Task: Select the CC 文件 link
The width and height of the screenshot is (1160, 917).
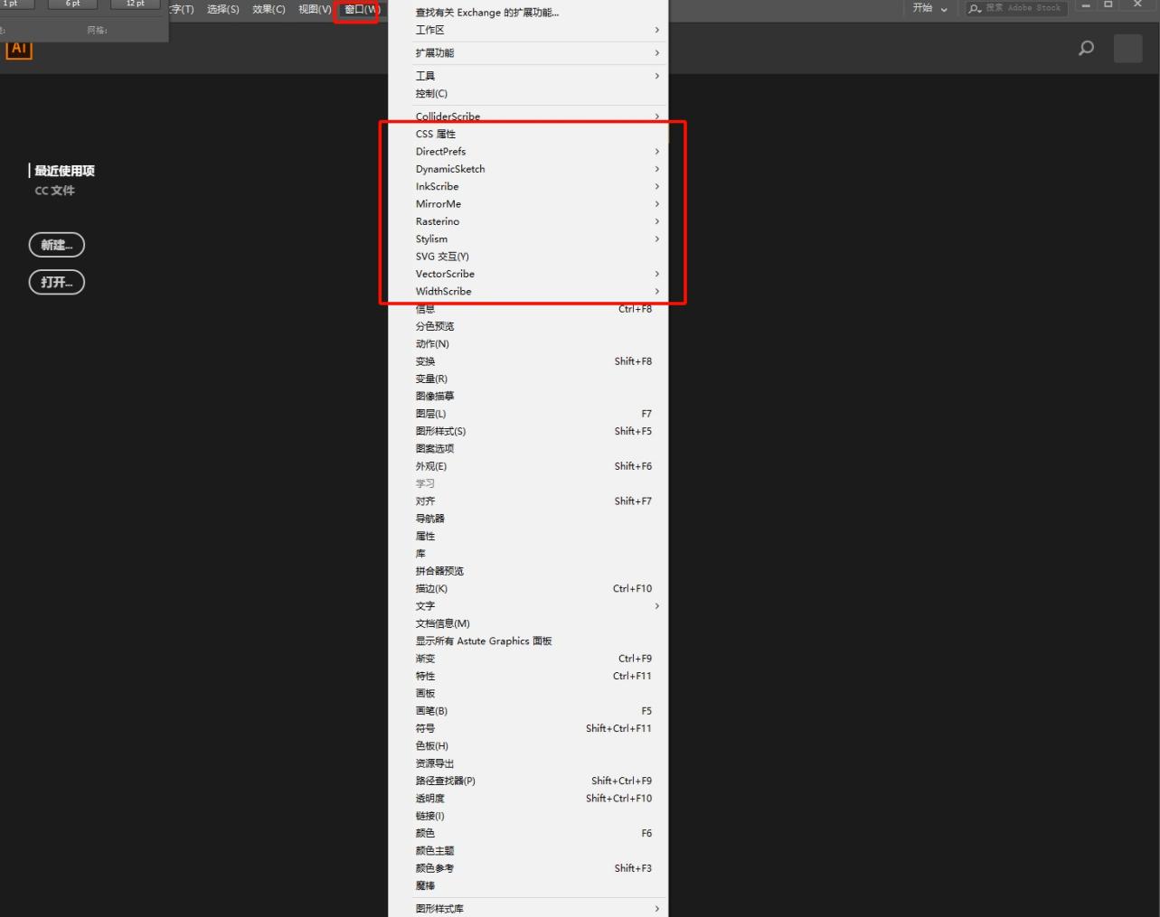Action: pos(55,191)
